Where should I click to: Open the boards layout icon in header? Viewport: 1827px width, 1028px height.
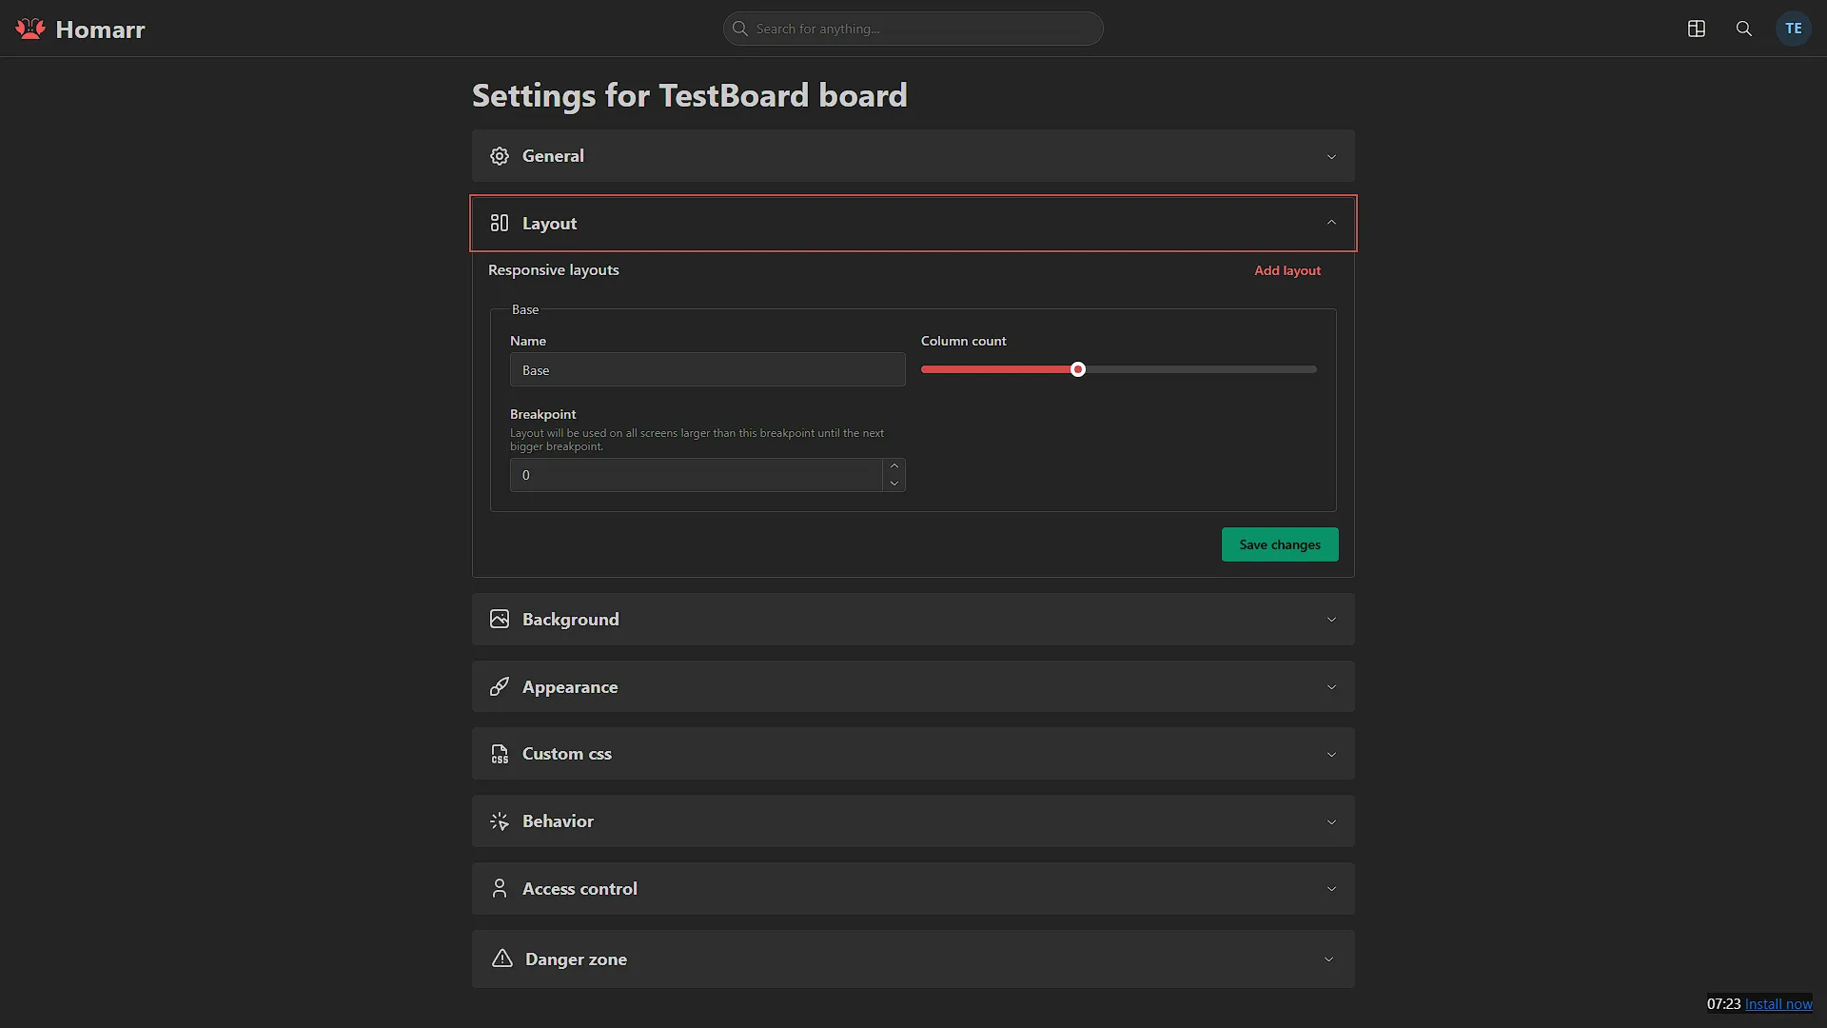pyautogui.click(x=1697, y=29)
